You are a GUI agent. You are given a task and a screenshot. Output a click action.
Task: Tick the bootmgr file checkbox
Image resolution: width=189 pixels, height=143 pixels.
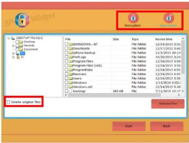67,91
